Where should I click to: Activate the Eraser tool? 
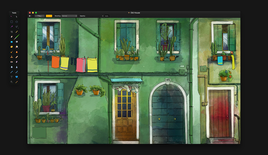[12, 37]
